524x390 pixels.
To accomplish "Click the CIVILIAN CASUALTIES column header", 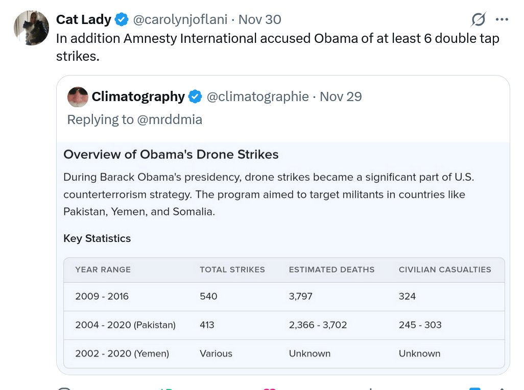I will (444, 270).
